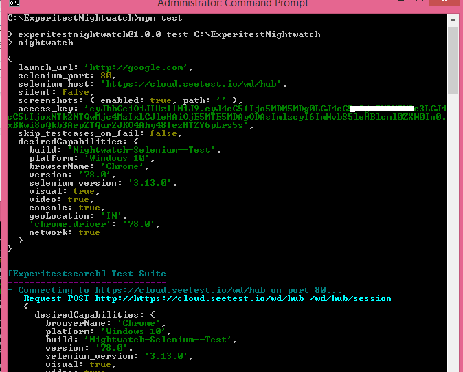Click the access key line starting 'xBKwi8oQkb3'
The image size is (463, 372).
[x=131, y=126]
